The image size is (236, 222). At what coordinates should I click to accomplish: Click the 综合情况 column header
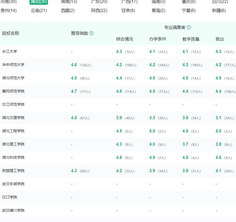pos(125,39)
